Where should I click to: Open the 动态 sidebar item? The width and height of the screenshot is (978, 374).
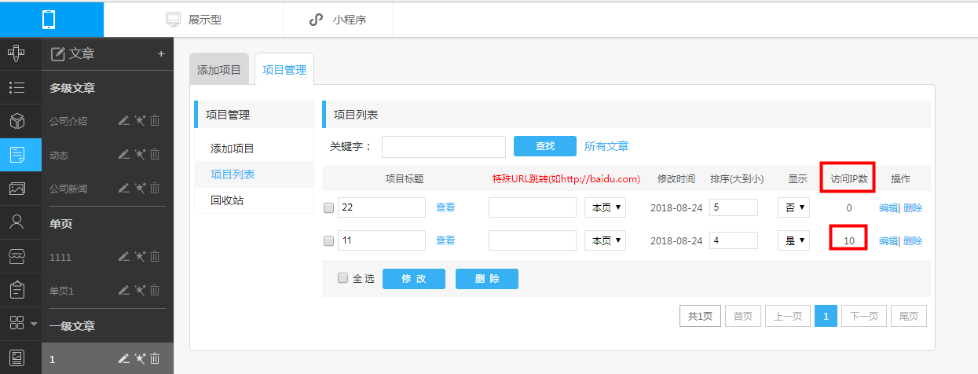click(x=59, y=156)
